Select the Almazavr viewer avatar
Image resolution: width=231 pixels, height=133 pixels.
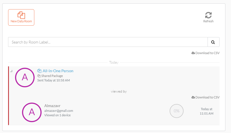tap(32, 112)
